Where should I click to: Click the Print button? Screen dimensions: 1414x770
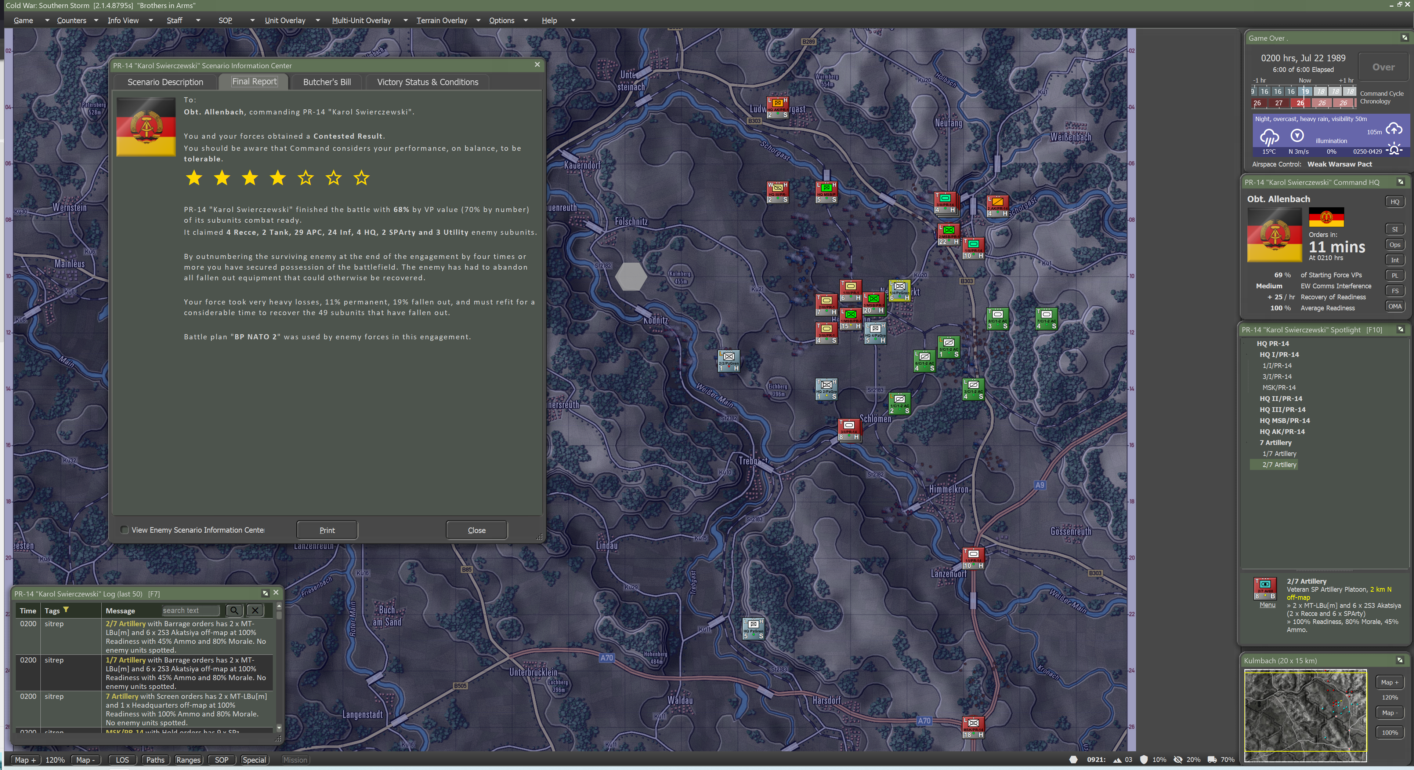[326, 530]
